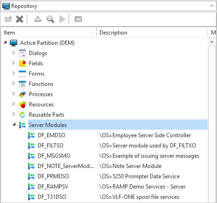Click the details list view toolbar icon
217x203 pixels.
pos(78,19)
